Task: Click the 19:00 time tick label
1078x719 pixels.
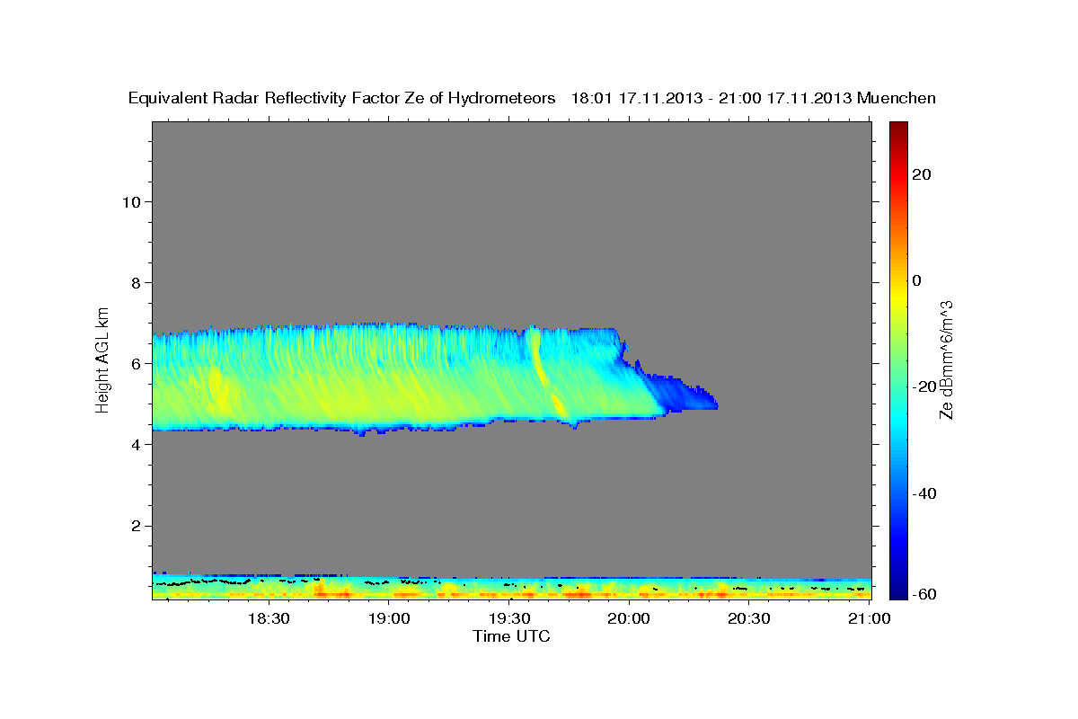Action: (390, 618)
